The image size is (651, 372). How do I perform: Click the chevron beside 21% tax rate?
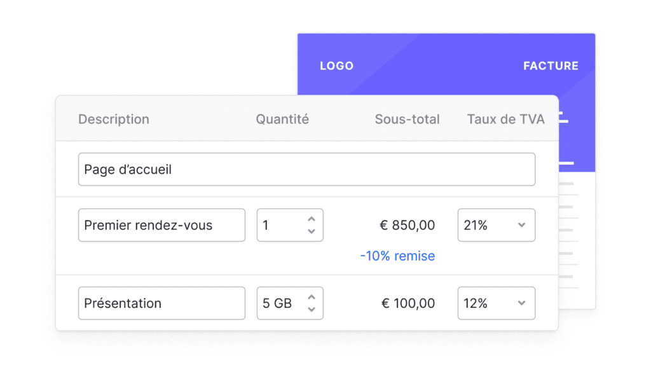tap(521, 225)
